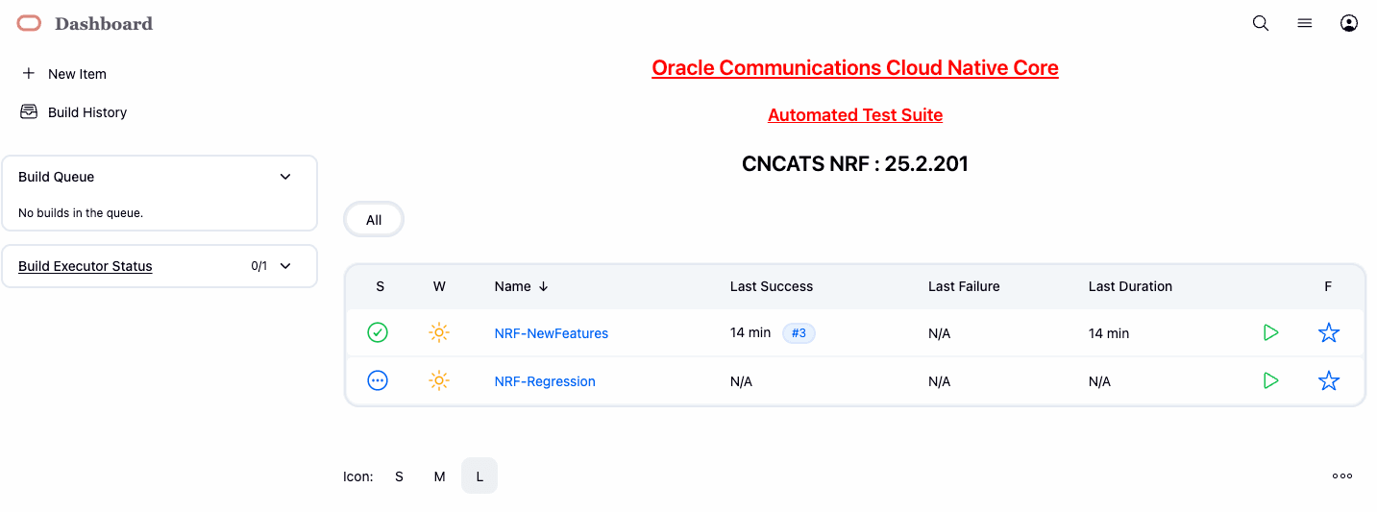Click the Dashboard breadcrumb title
This screenshot has height=512, width=1377.
(104, 24)
